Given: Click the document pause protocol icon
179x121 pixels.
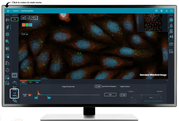Looking at the screenshot, I should coord(7,78).
